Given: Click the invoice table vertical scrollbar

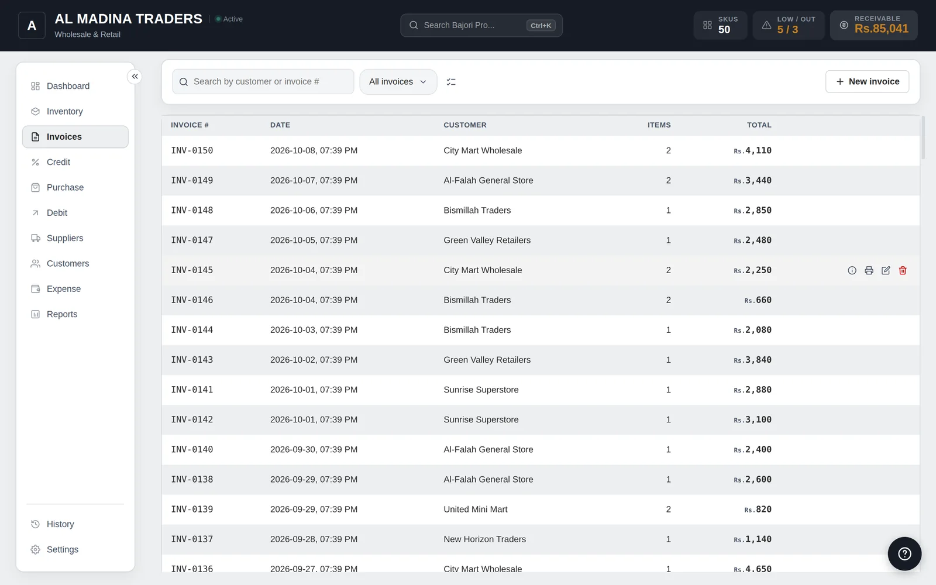Looking at the screenshot, I should (923, 138).
